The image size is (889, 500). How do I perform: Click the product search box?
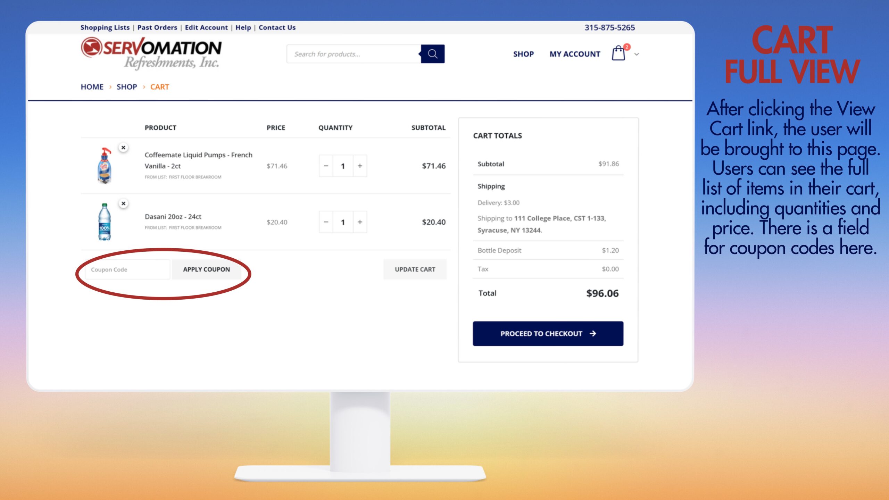354,54
